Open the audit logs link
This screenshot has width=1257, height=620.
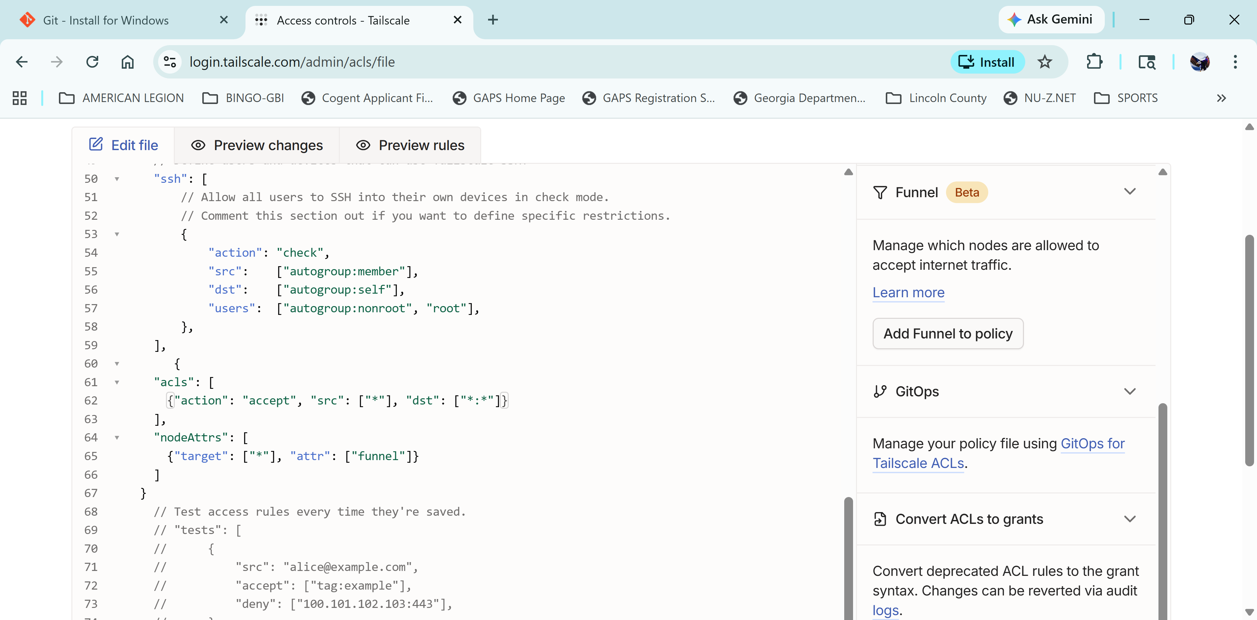[886, 610]
